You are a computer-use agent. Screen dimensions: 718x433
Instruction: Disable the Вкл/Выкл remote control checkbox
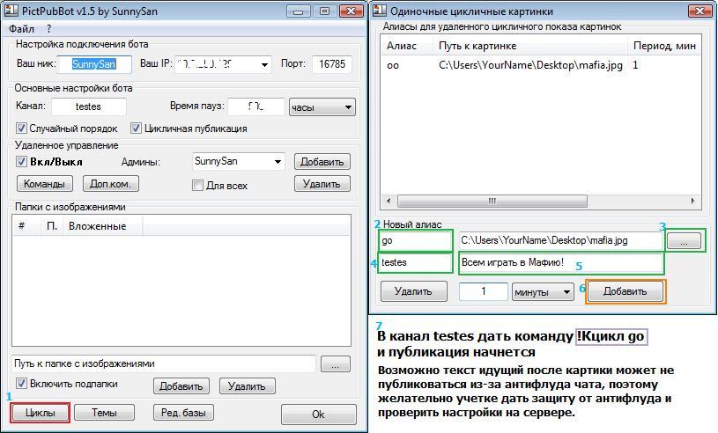click(22, 162)
